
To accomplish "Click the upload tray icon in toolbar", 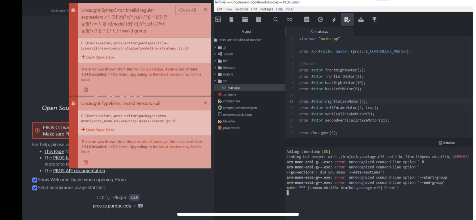I will click(361, 19).
